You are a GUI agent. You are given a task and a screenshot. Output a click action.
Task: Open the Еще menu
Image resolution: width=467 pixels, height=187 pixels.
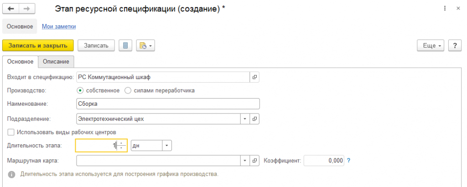[431, 46]
